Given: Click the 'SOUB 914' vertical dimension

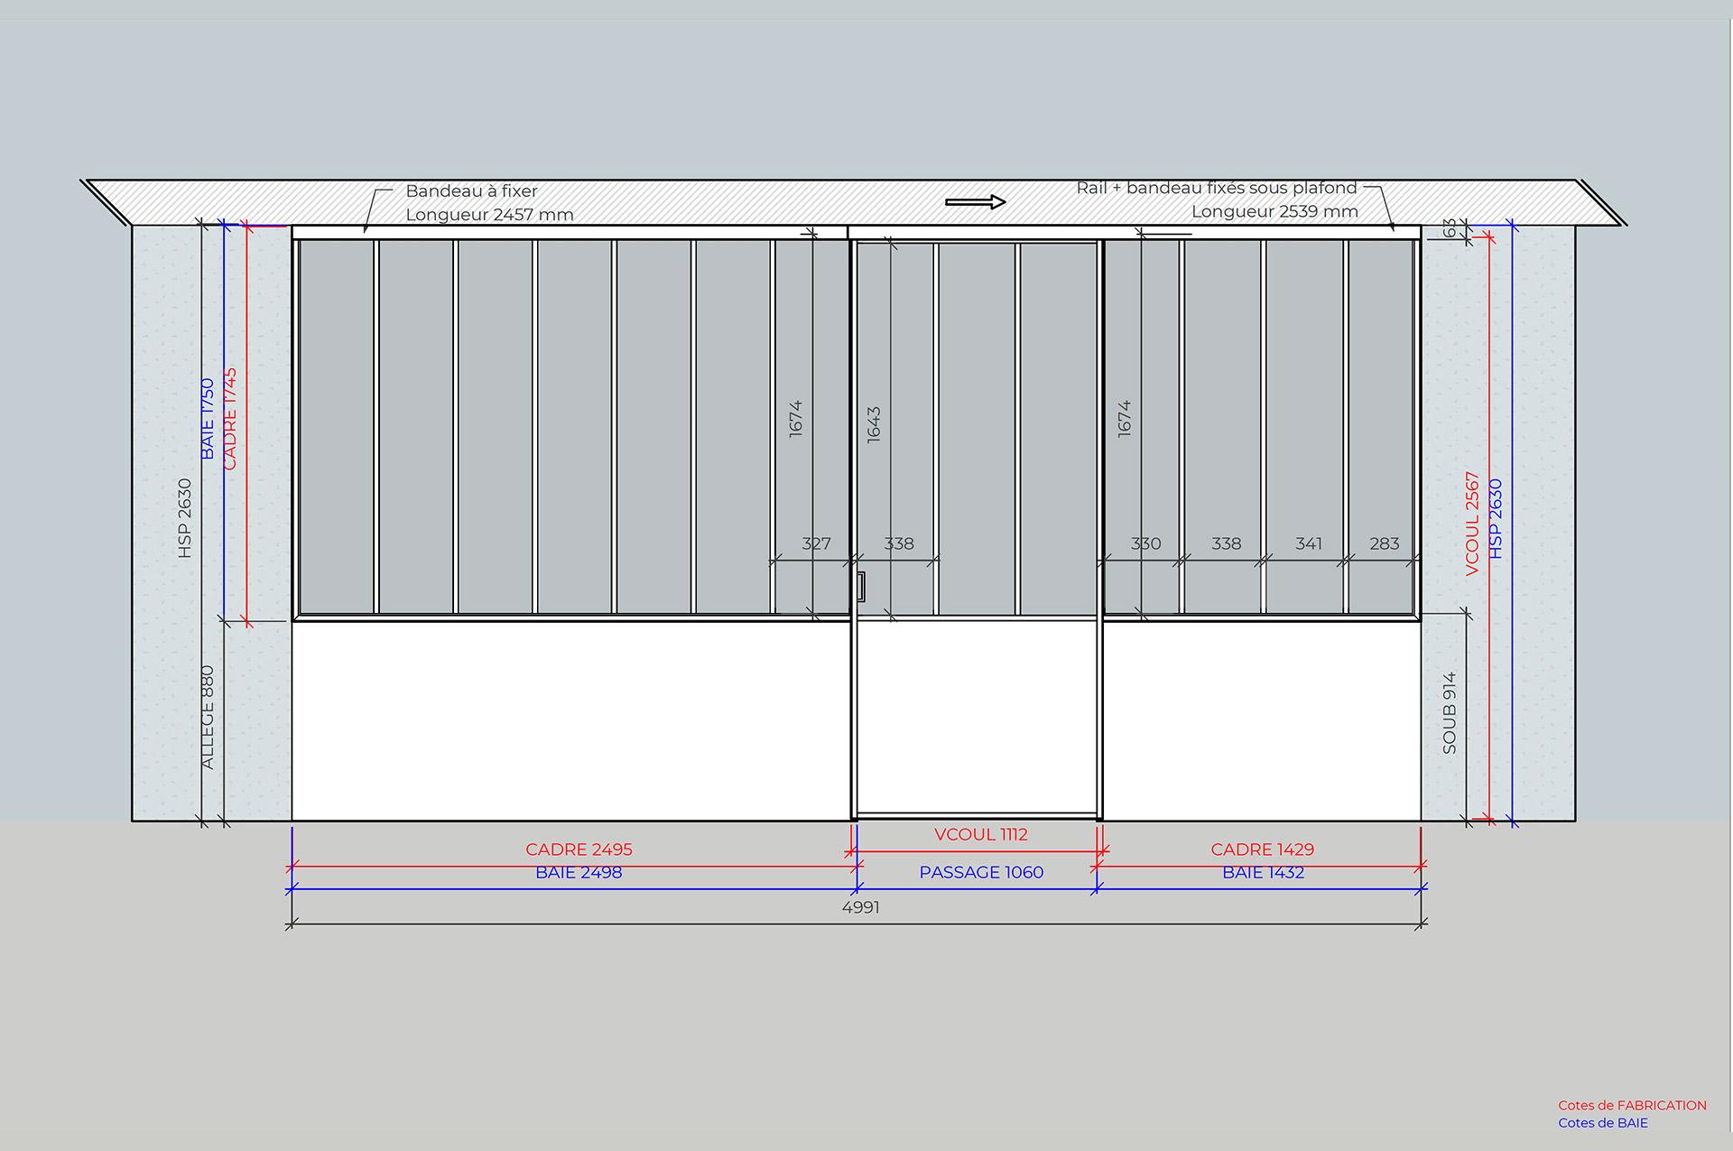Looking at the screenshot, I should click(x=1450, y=713).
